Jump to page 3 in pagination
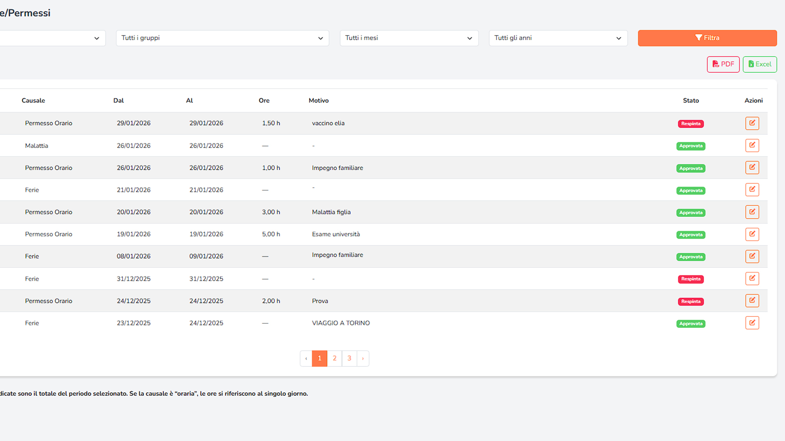The width and height of the screenshot is (785, 441). click(x=349, y=358)
